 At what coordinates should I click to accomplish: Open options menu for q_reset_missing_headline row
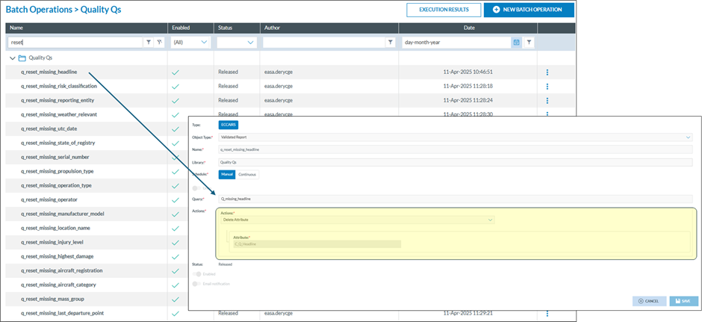[x=547, y=72]
